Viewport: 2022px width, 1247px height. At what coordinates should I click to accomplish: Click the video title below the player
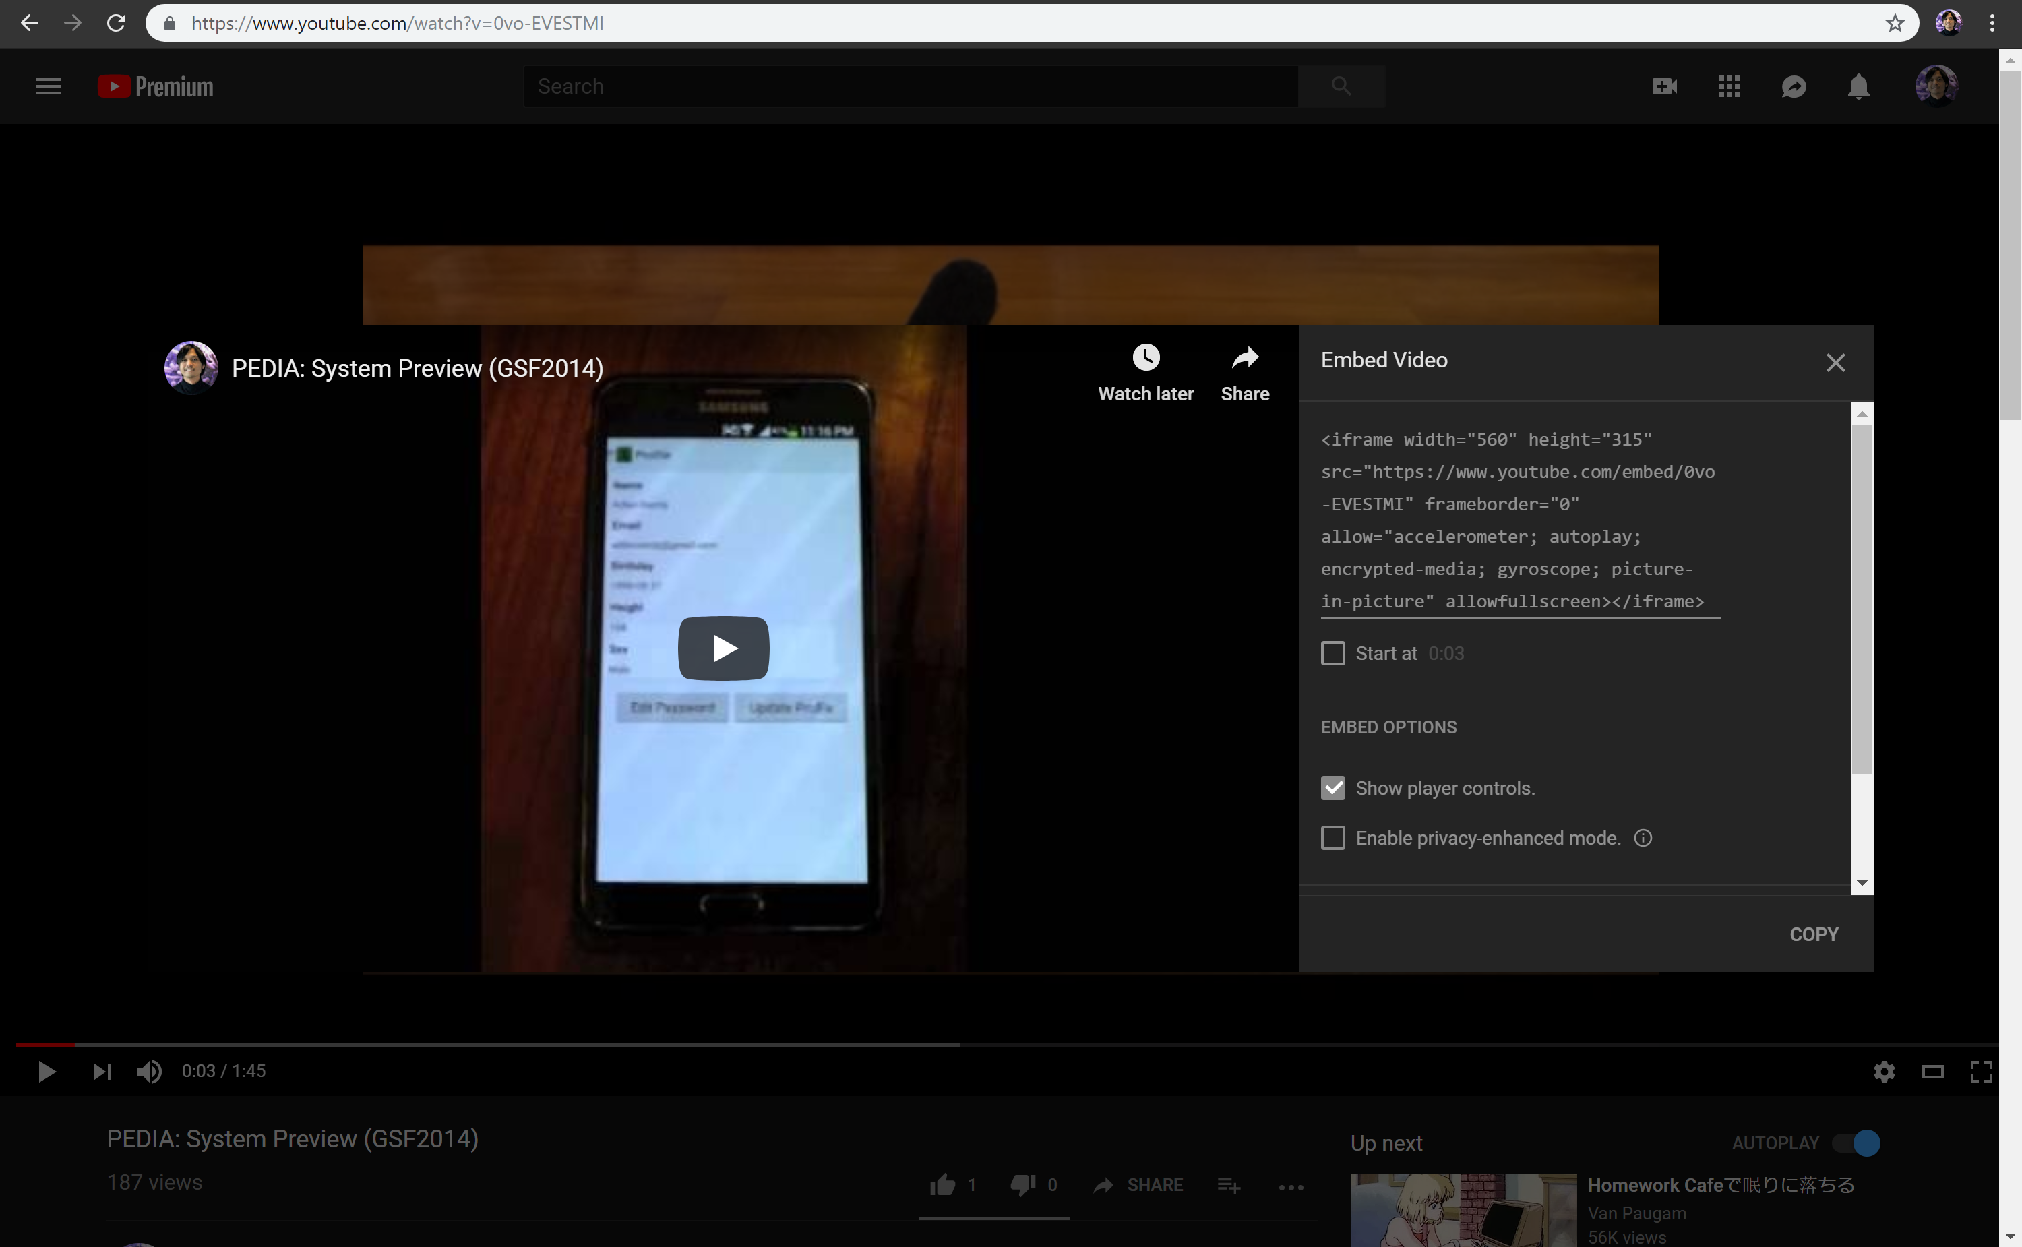[293, 1139]
